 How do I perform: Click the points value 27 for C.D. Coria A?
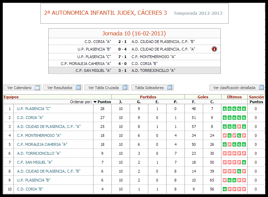tap(102, 118)
